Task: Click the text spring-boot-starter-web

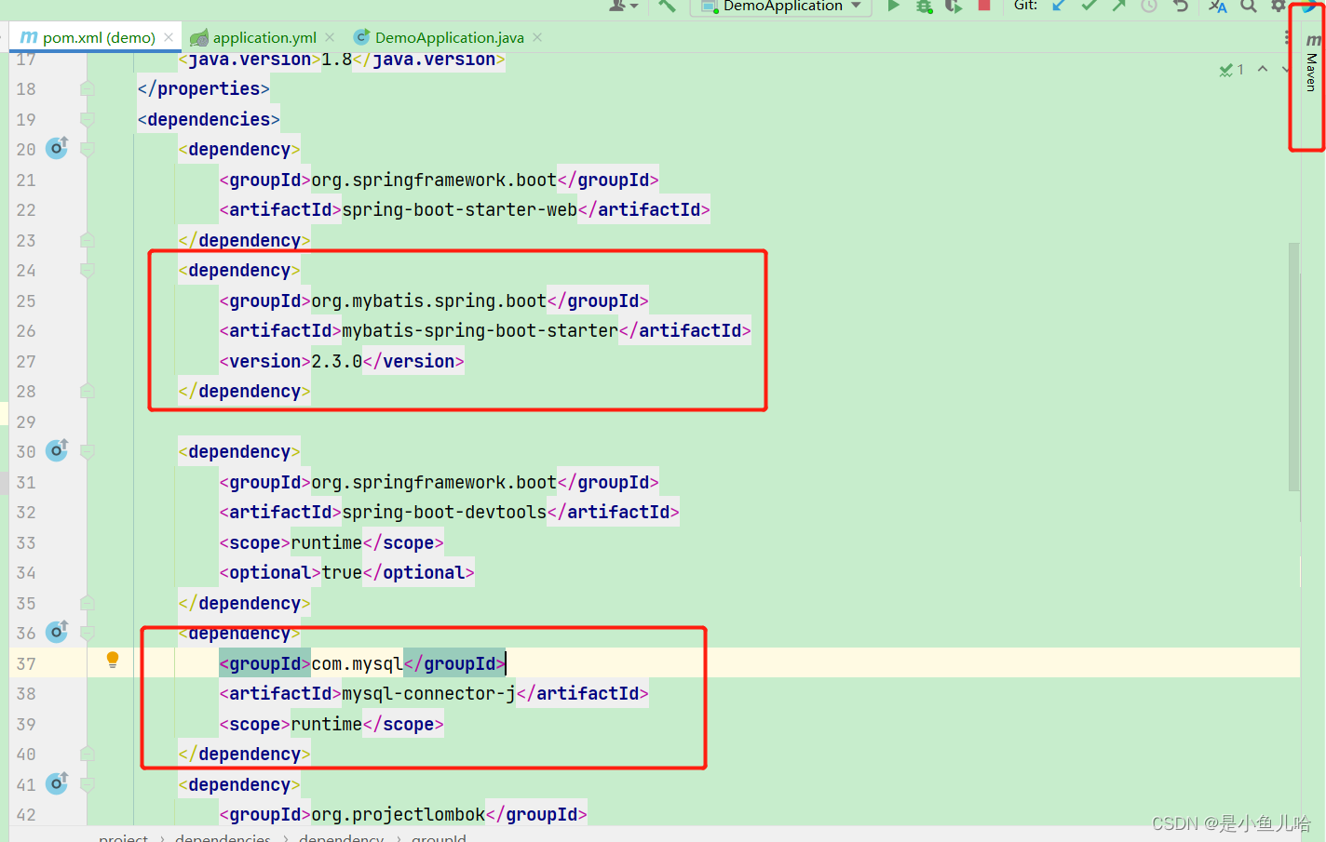Action: (460, 209)
